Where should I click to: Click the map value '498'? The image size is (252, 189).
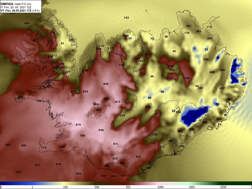[122, 163]
